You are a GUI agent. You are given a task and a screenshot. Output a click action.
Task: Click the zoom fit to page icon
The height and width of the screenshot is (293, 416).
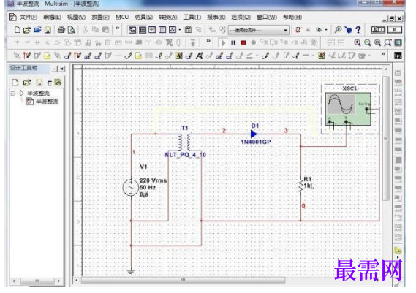coord(388,42)
